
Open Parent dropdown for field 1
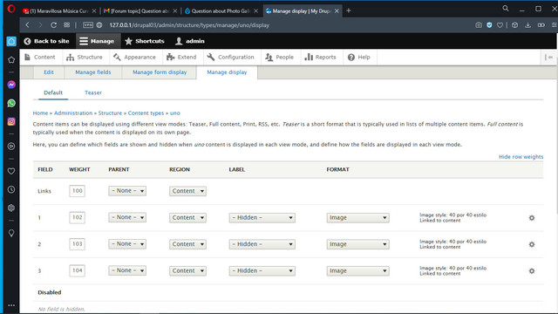pyautogui.click(x=127, y=217)
